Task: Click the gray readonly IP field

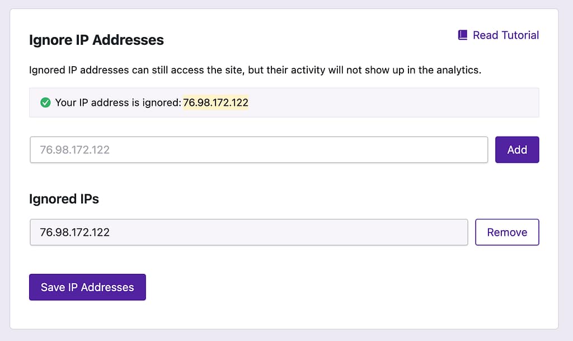Action: [x=248, y=231]
